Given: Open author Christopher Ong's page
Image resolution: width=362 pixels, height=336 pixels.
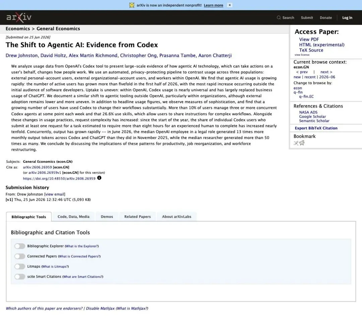Looking at the screenshot, I should tap(138, 56).
